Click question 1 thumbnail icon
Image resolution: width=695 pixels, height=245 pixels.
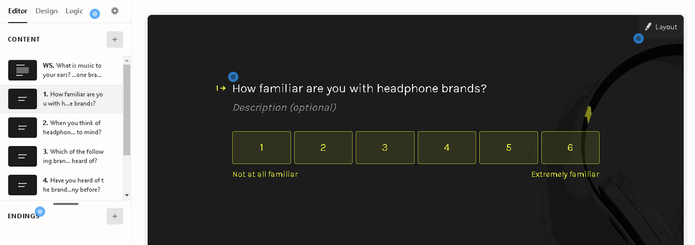click(23, 99)
